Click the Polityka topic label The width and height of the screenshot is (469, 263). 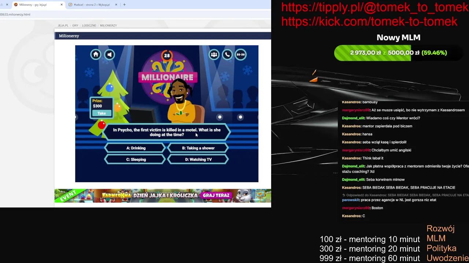pos(442,248)
